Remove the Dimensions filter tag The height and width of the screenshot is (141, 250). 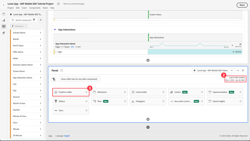25,26
